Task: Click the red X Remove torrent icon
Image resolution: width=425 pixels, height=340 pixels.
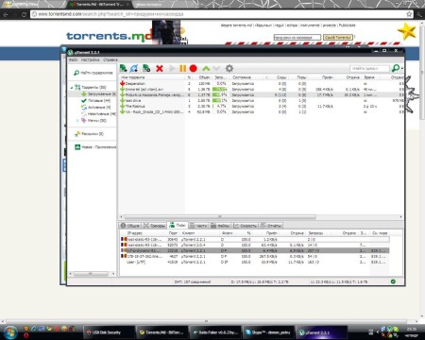Action: (x=160, y=68)
